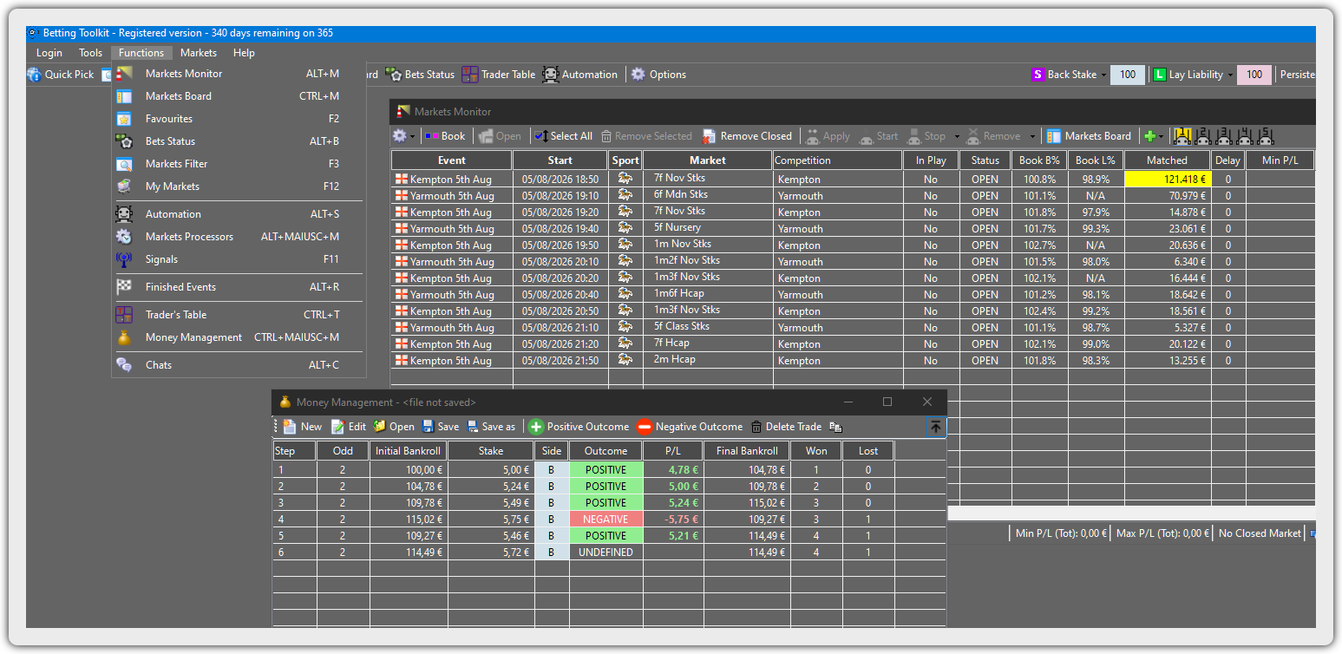Expand the settings gear dropdown in Markets Monitor

pos(413,136)
